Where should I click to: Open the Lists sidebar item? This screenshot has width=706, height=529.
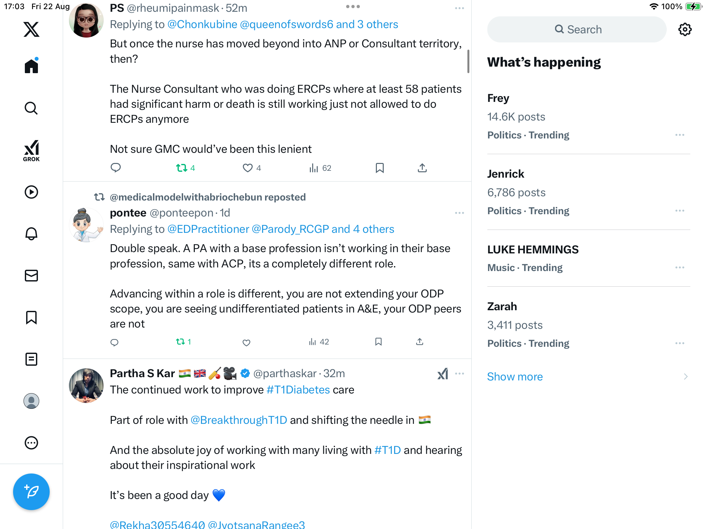coord(31,359)
